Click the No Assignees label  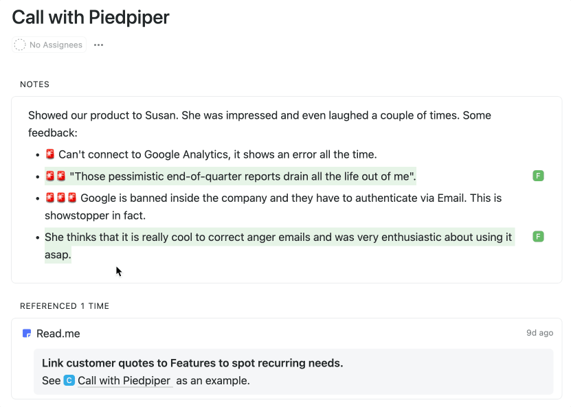coord(56,45)
